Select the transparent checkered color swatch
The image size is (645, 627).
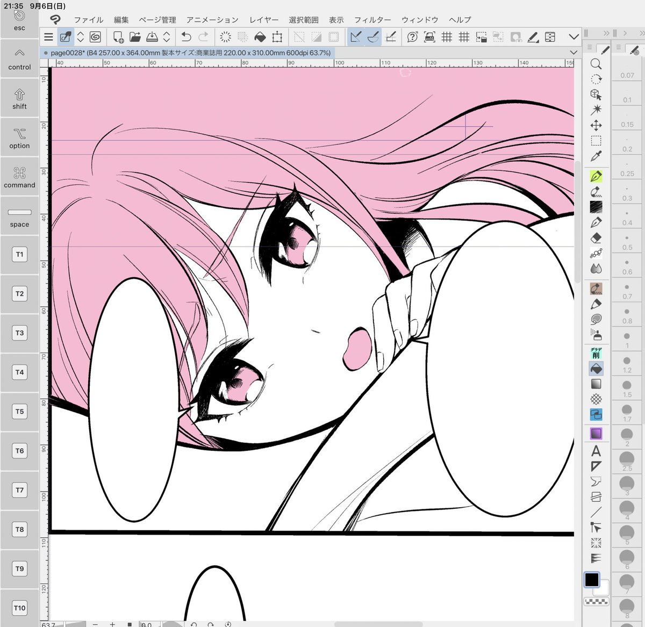596,602
